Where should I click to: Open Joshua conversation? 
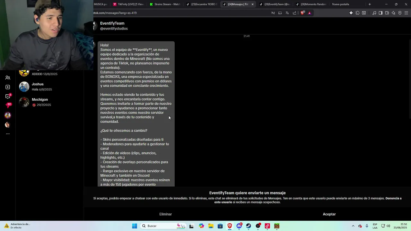click(50, 87)
